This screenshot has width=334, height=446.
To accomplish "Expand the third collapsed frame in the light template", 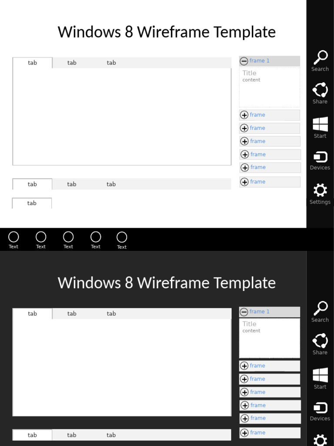I will 244,141.
